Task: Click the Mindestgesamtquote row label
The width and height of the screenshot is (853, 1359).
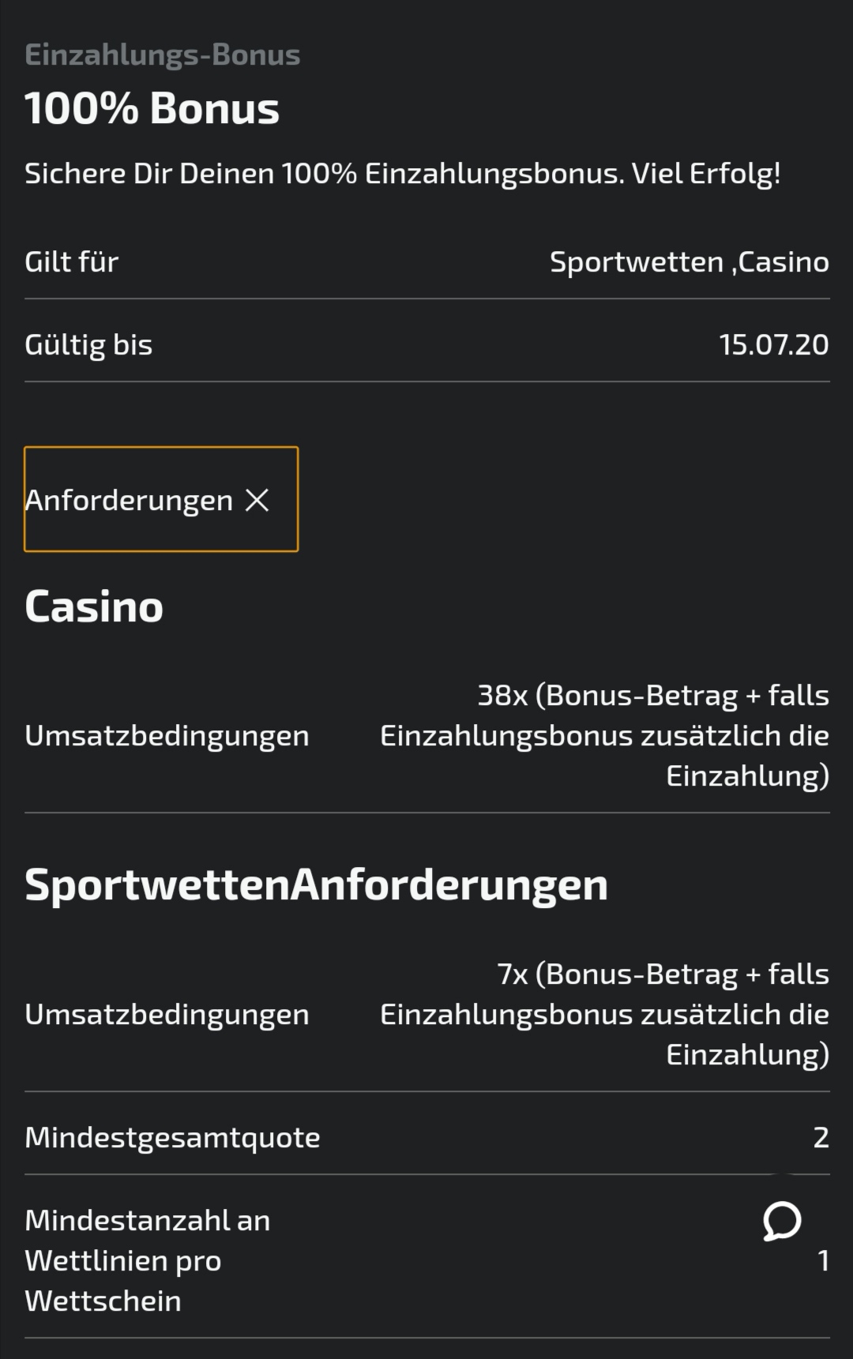Action: coord(172,1137)
